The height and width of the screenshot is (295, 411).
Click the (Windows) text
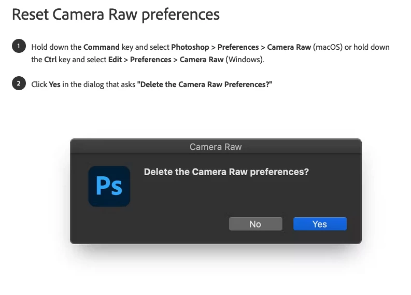(245, 60)
